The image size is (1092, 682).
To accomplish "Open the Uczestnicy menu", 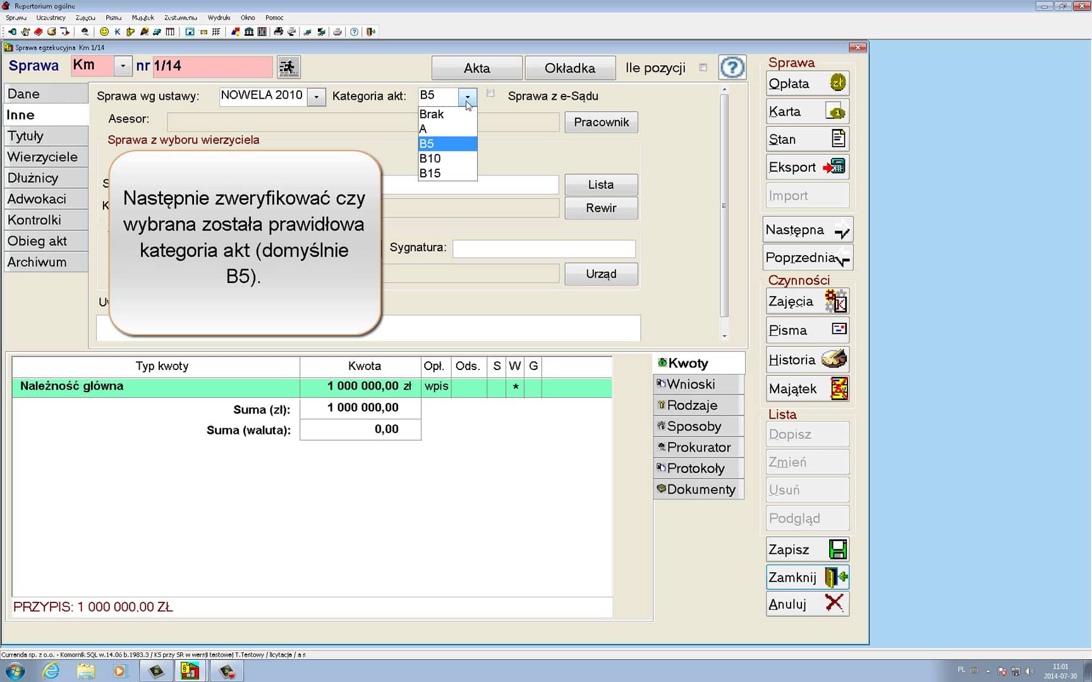I will point(51,18).
